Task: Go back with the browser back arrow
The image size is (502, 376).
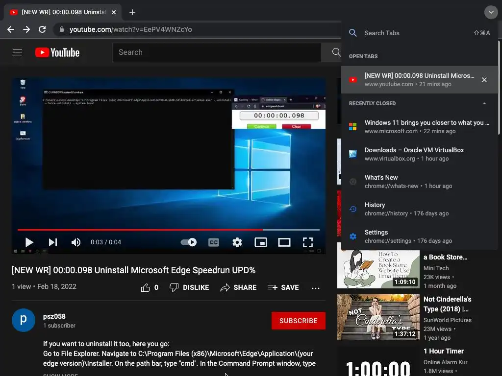Action: click(x=11, y=29)
